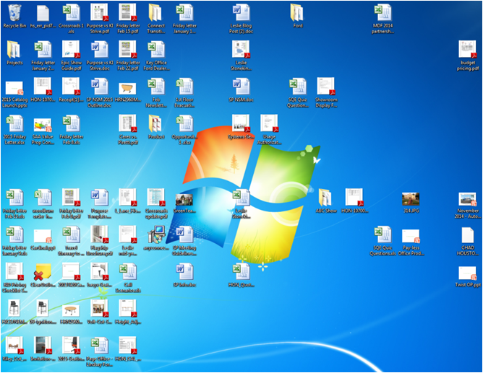
Task: Open Payless Office Products file
Action: (x=411, y=237)
